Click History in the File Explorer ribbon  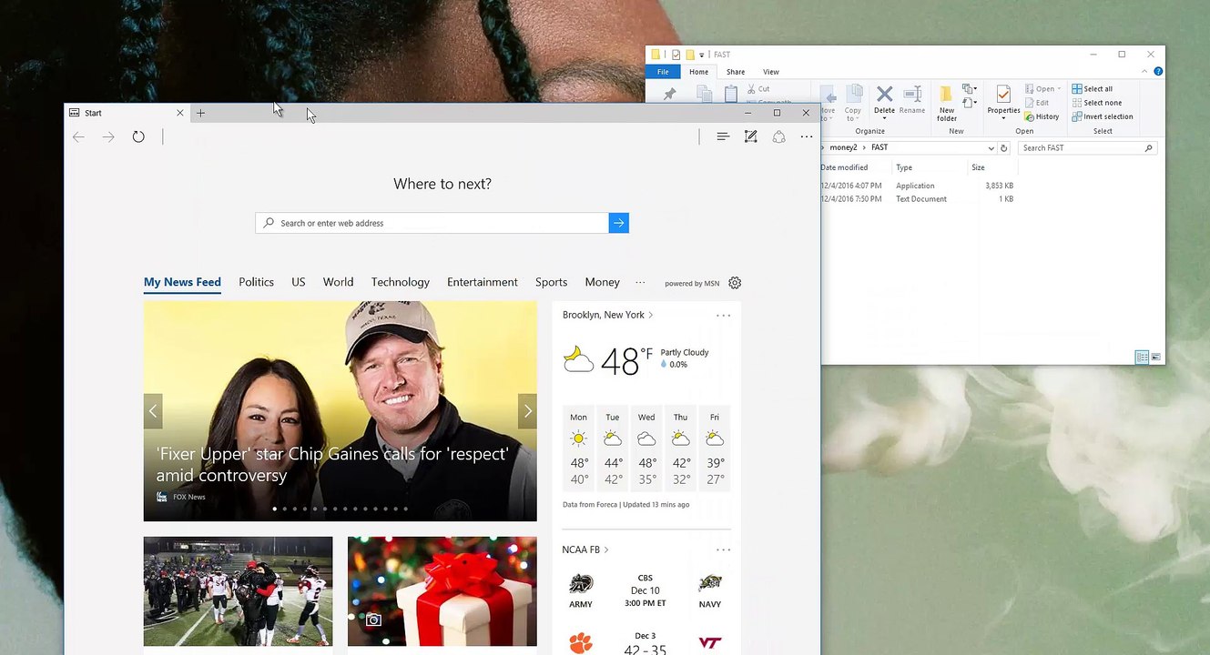coord(1042,116)
